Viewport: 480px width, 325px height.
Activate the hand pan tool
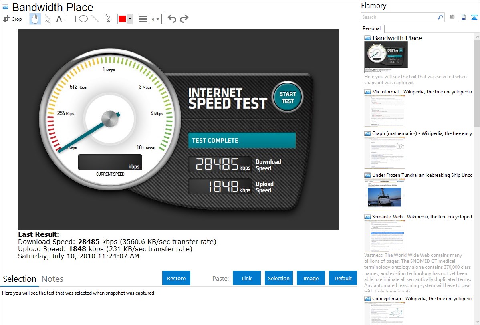(35, 19)
